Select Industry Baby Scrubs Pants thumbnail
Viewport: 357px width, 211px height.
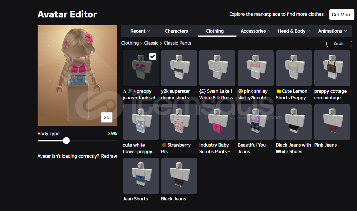[x=217, y=122]
